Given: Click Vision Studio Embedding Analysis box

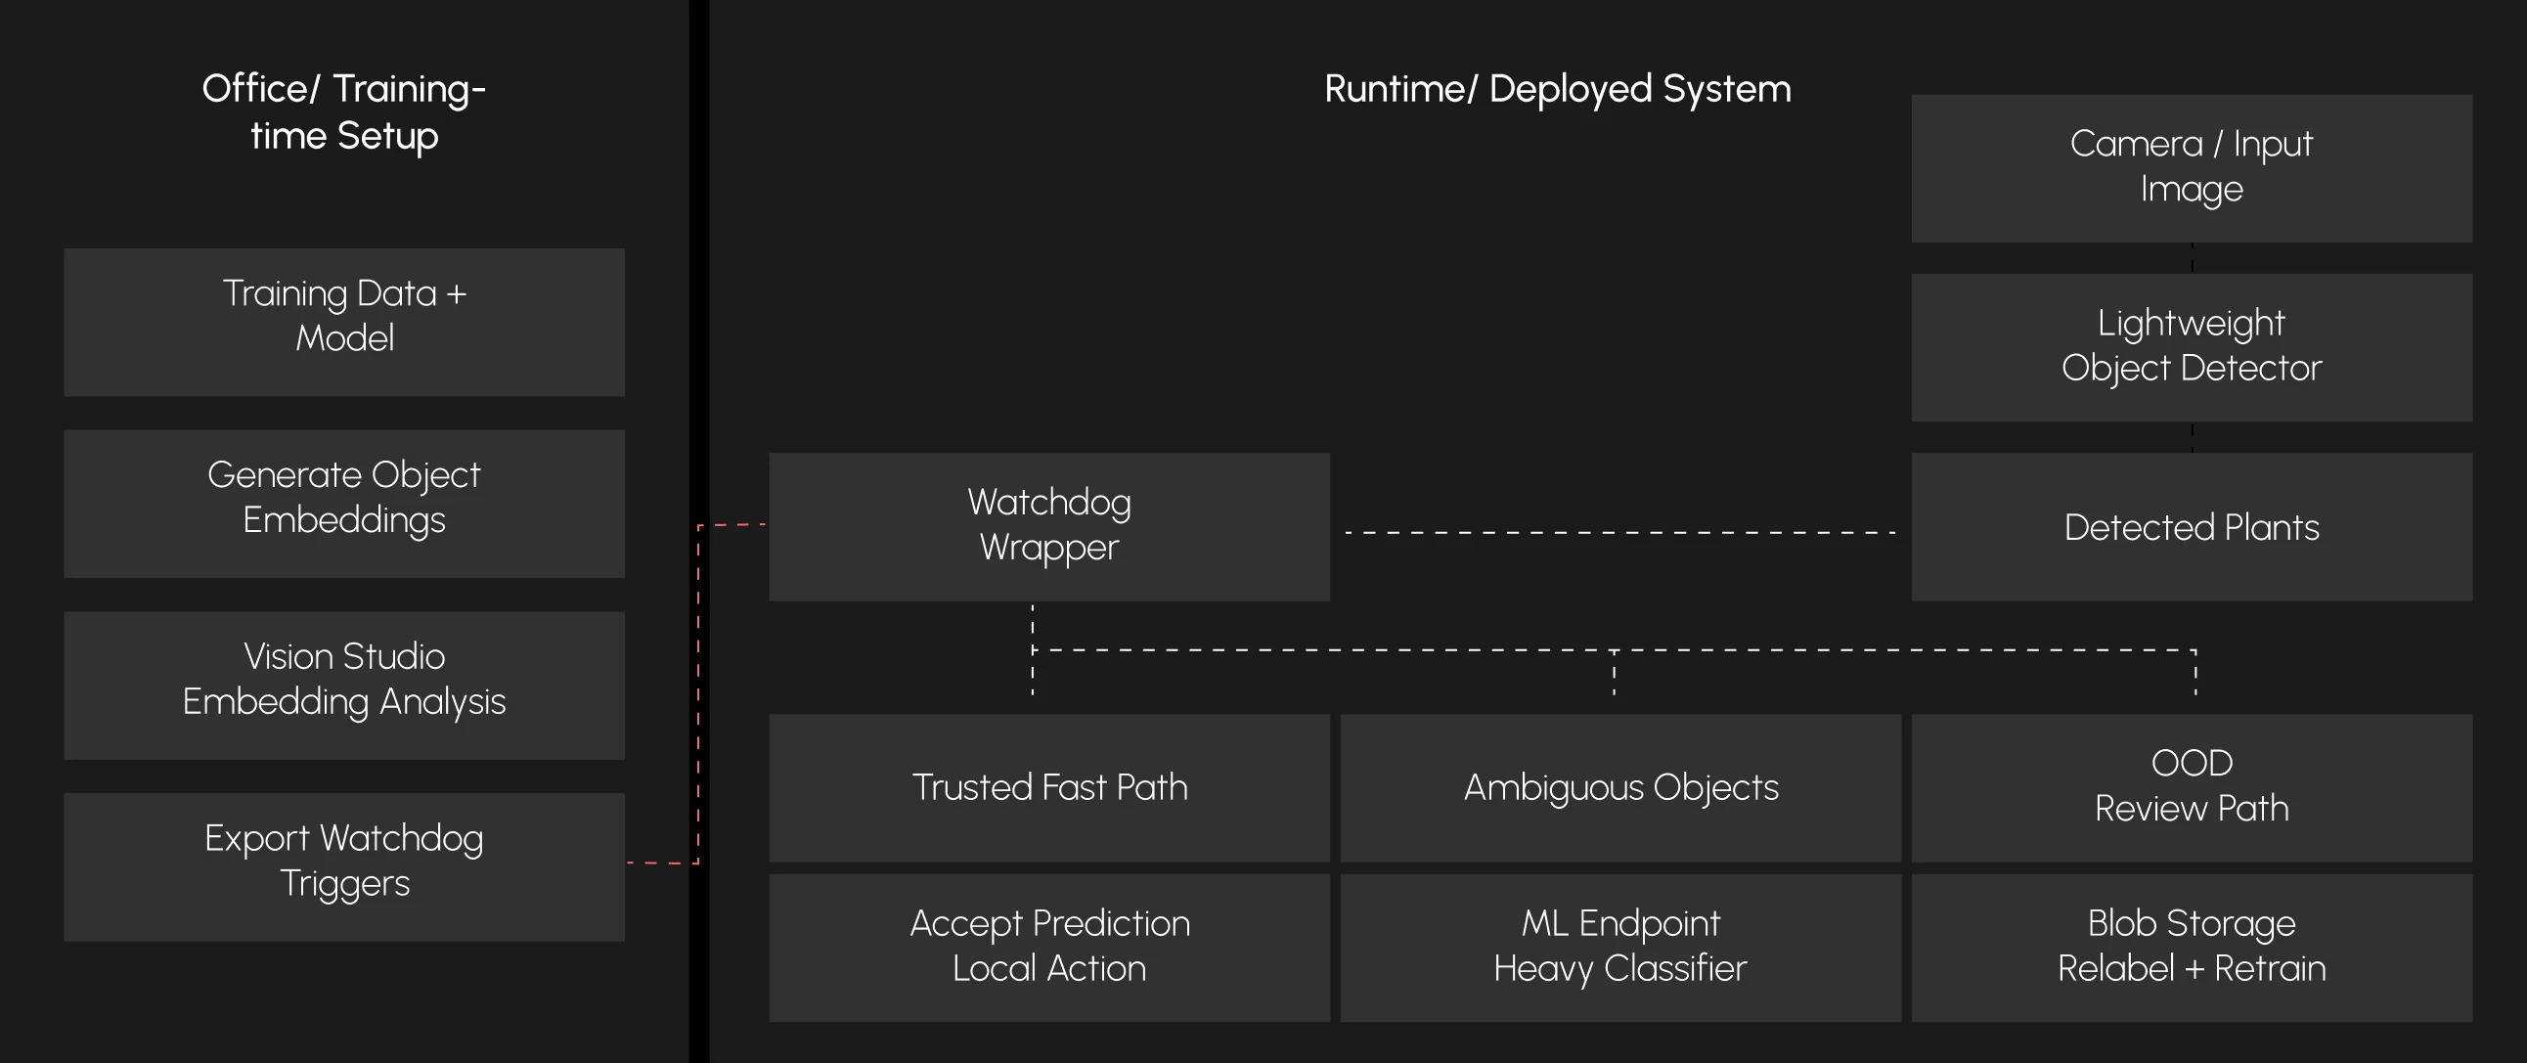Looking at the screenshot, I should click(344, 686).
